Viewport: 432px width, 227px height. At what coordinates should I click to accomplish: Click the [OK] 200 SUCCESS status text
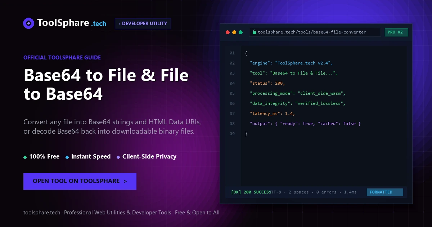tap(251, 192)
